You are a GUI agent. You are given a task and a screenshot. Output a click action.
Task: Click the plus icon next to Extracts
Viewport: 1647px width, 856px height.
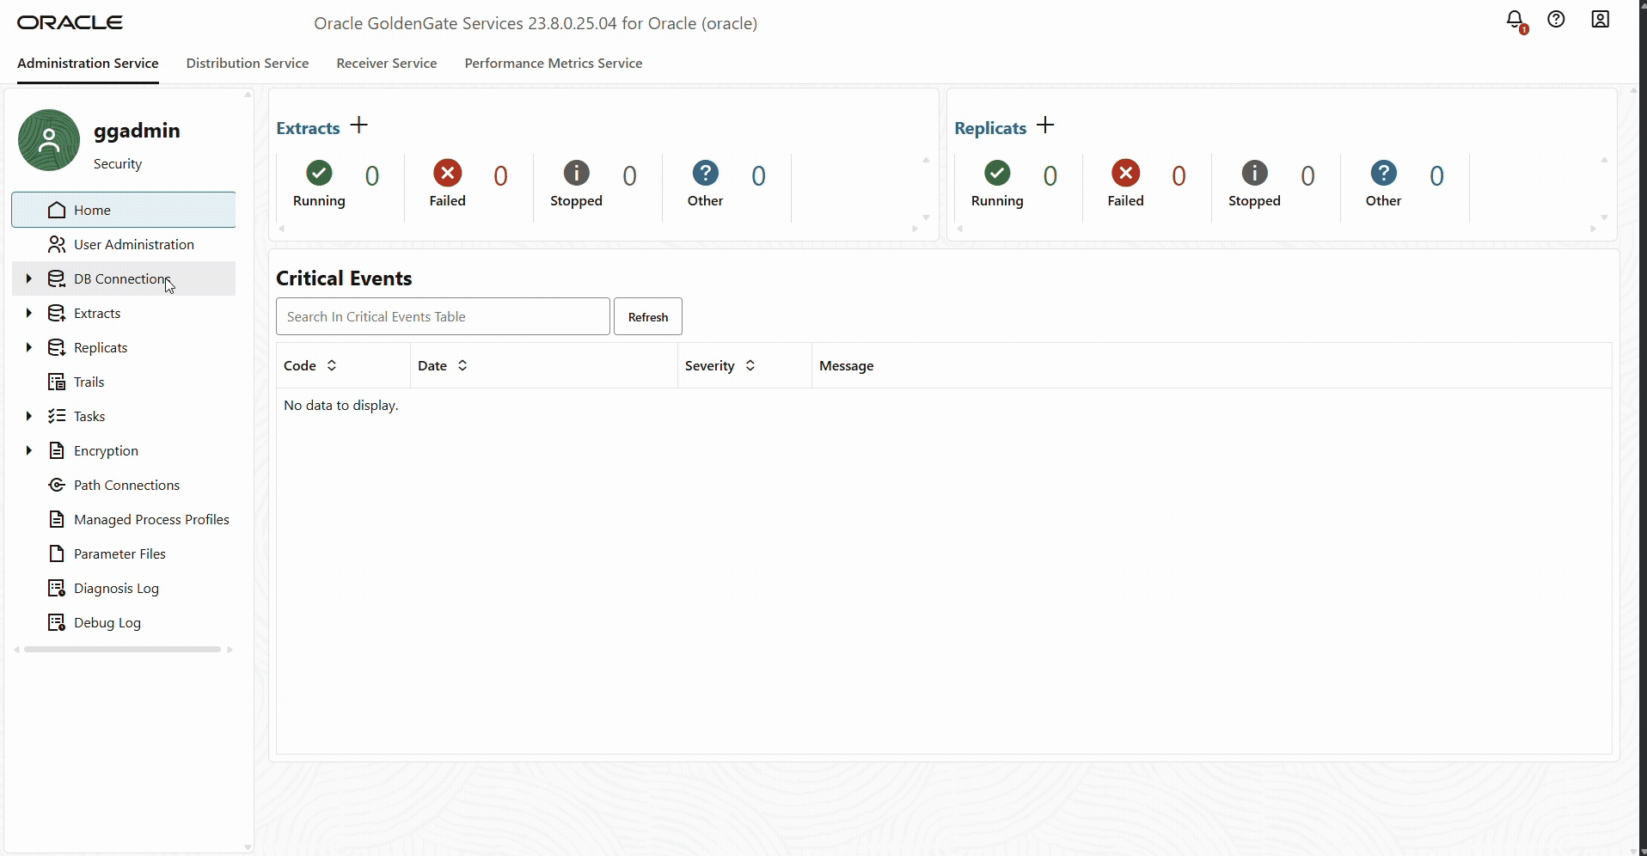(359, 125)
